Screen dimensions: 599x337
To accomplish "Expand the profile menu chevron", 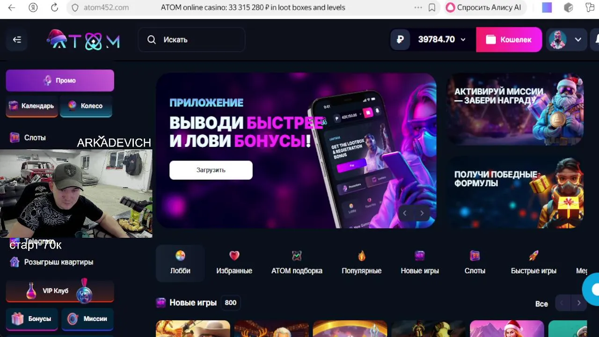I will pos(578,40).
